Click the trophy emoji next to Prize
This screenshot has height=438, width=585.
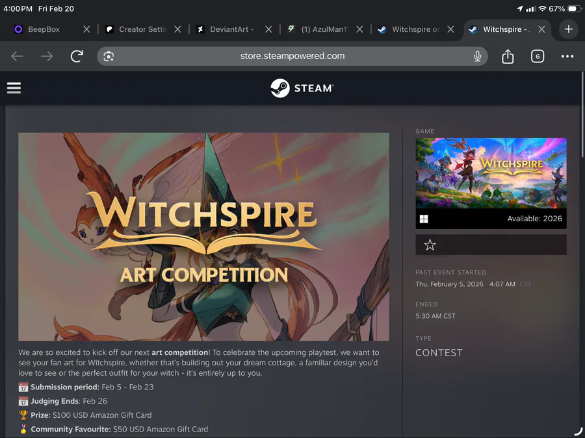click(x=23, y=415)
